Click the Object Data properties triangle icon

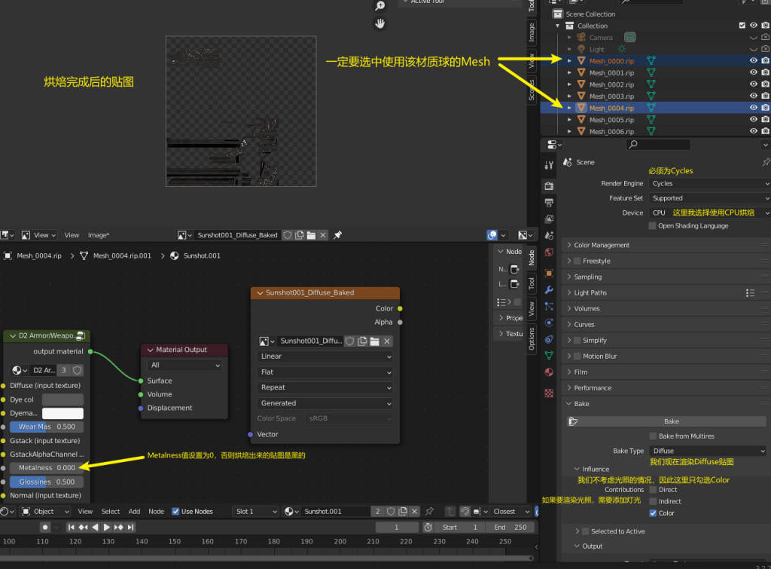coord(549,355)
